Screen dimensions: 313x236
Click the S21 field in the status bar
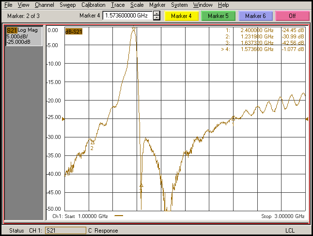[x=65, y=231]
